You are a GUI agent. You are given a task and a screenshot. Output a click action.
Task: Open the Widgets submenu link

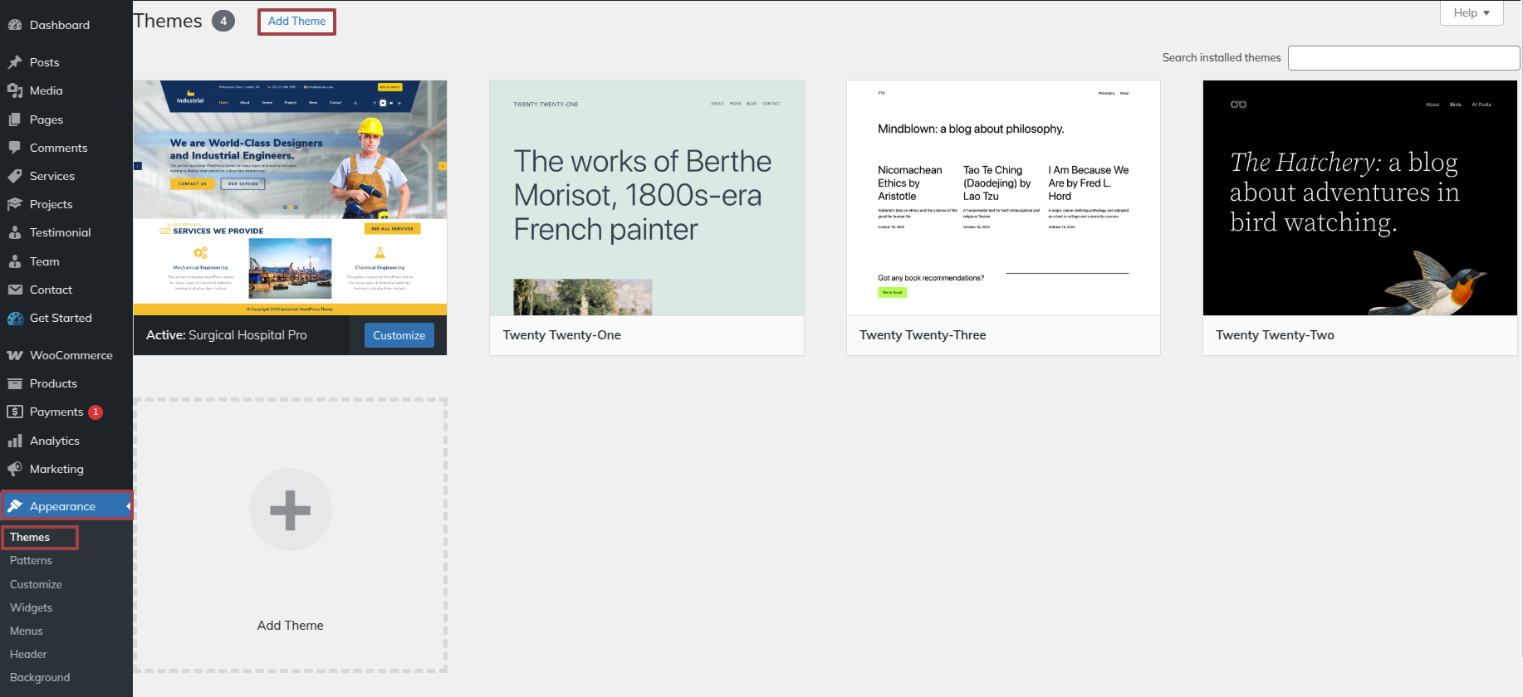pos(31,607)
